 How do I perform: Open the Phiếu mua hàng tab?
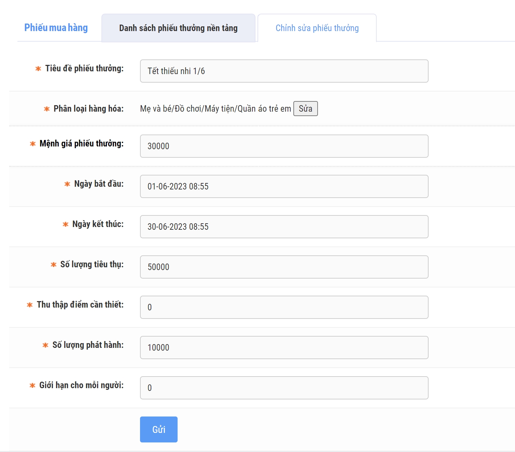56,28
